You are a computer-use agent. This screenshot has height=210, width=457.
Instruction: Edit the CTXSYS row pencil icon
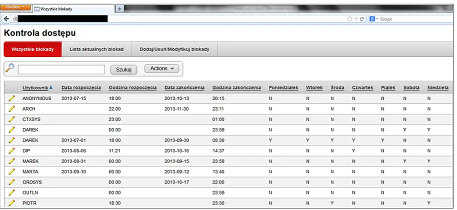click(12, 119)
